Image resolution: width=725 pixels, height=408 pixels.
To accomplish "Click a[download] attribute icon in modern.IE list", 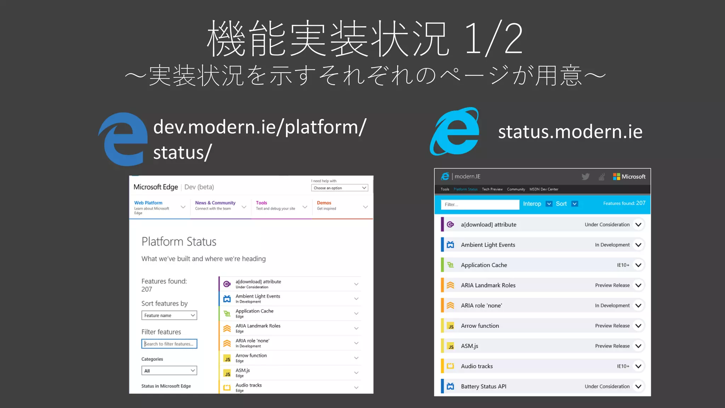I will 450,225.
